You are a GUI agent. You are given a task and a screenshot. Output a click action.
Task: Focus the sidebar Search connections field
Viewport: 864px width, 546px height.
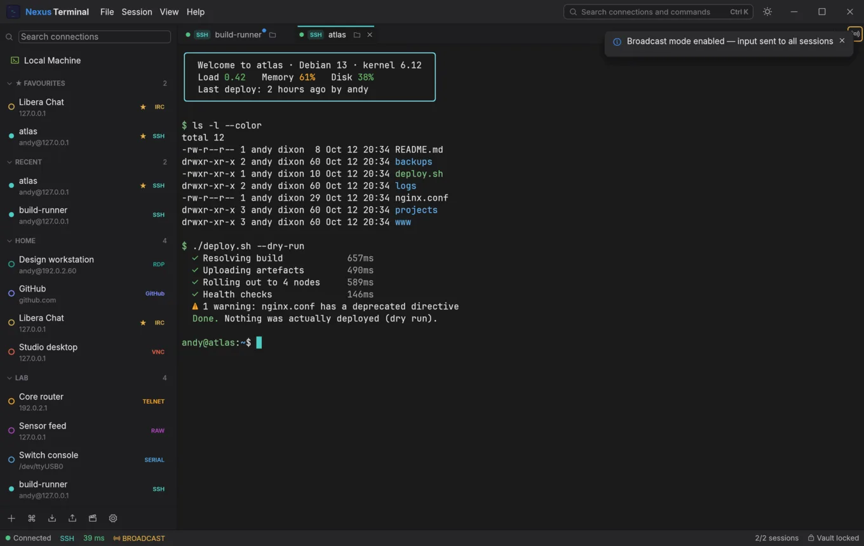coord(95,37)
